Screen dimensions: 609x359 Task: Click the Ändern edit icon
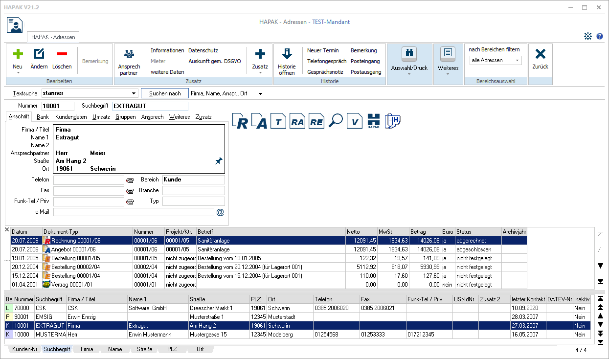click(x=39, y=54)
